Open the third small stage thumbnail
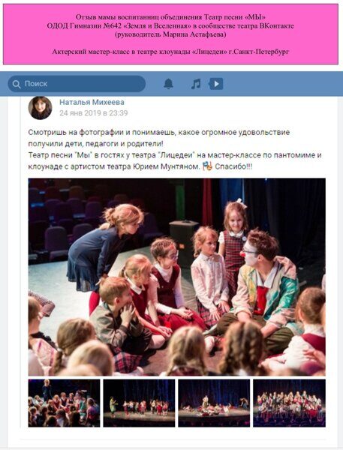This screenshot has height=450, width=343. [x=214, y=403]
